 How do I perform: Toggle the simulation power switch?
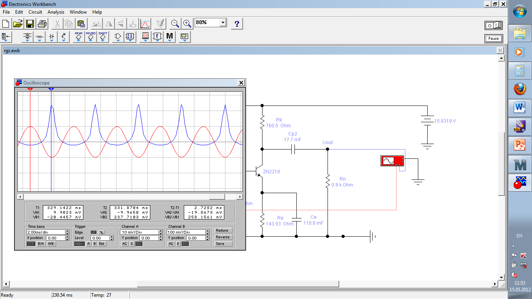pyautogui.click(x=493, y=25)
